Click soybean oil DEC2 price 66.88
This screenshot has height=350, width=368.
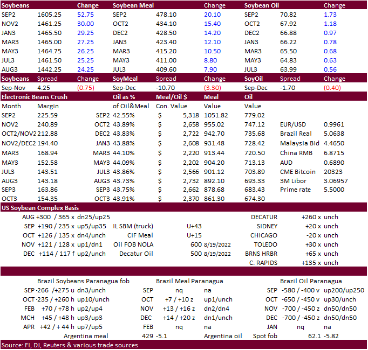click(288, 33)
